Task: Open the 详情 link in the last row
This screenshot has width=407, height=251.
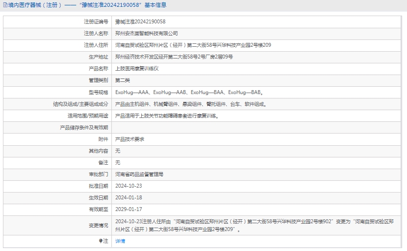Action: tap(120, 241)
